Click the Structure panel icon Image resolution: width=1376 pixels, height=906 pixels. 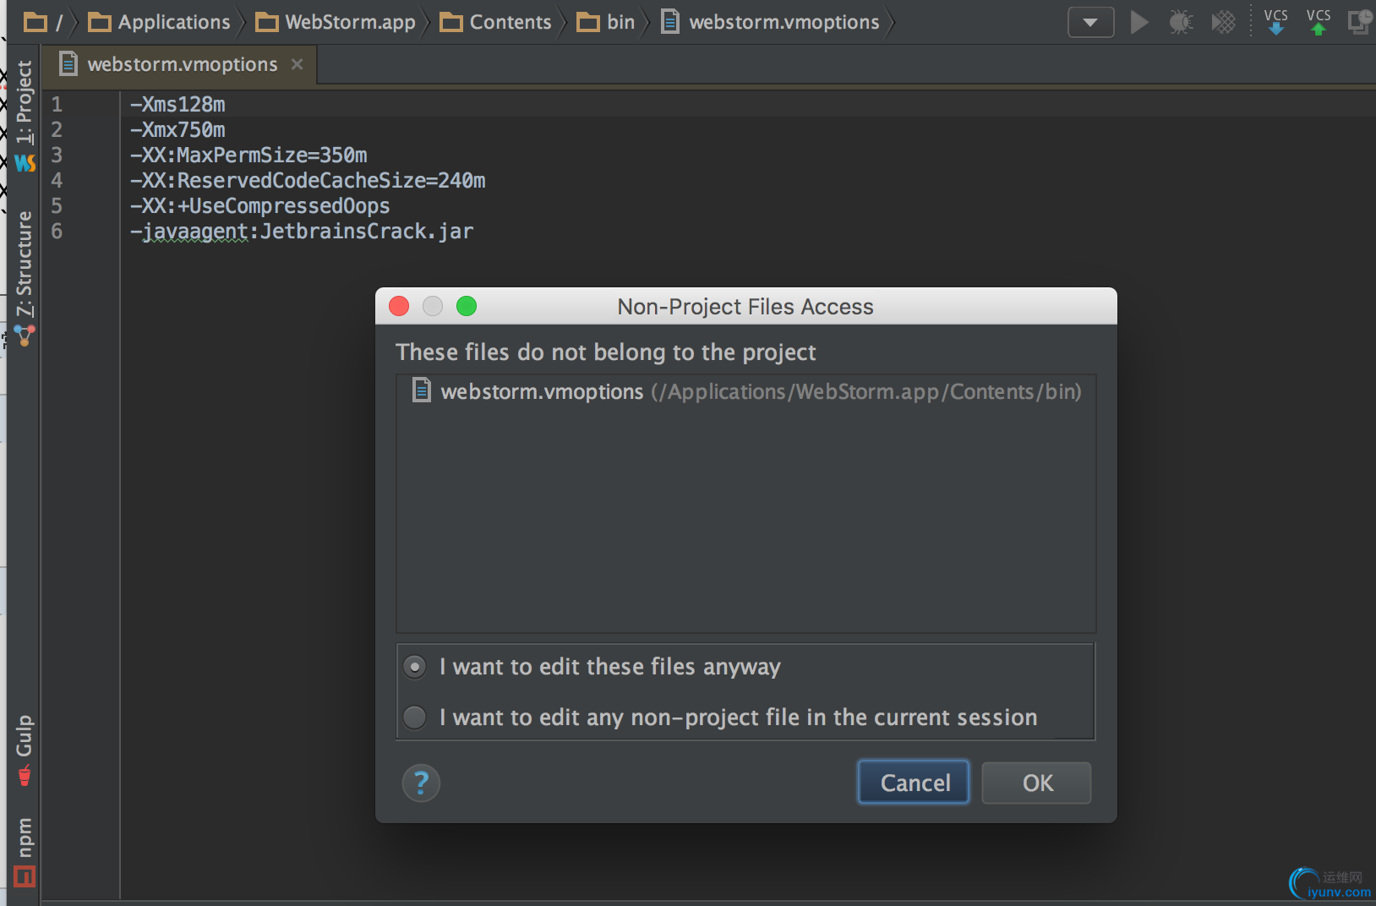click(25, 336)
